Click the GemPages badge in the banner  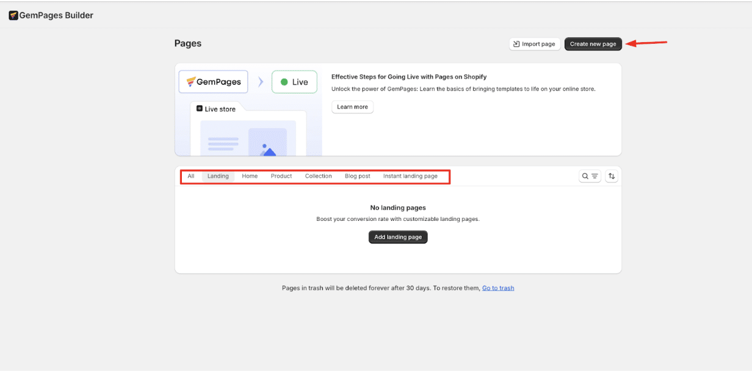tap(214, 82)
